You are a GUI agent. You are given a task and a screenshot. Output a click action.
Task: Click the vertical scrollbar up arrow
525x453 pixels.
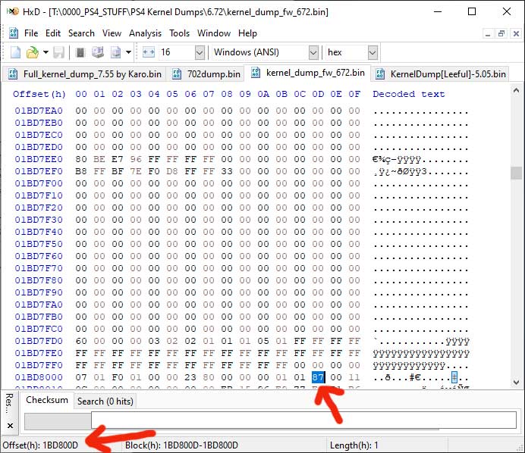click(516, 90)
